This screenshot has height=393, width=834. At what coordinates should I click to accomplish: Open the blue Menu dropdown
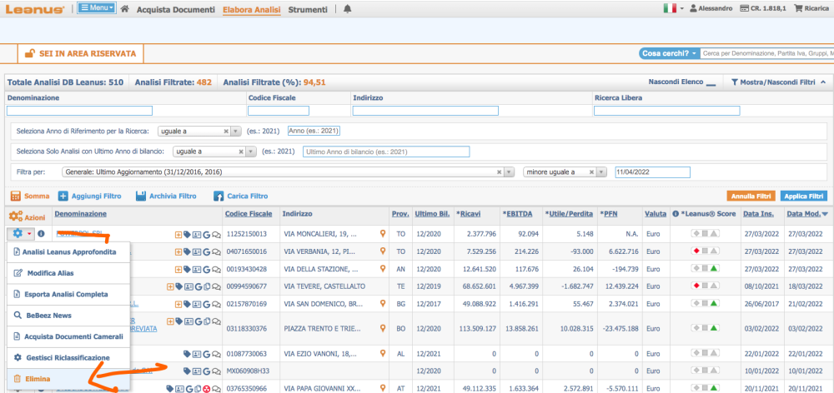click(x=98, y=8)
